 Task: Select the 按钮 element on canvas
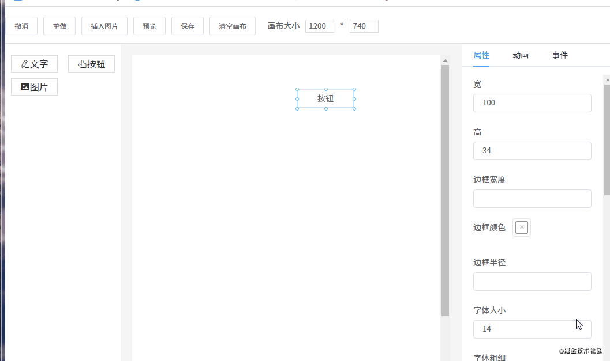pos(325,98)
